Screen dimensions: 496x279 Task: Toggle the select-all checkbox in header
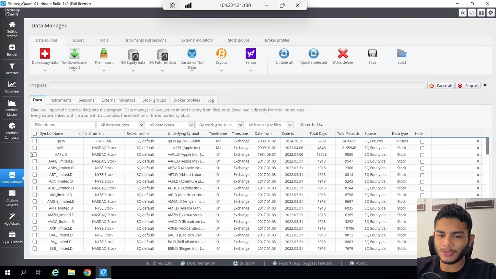pyautogui.click(x=35, y=134)
